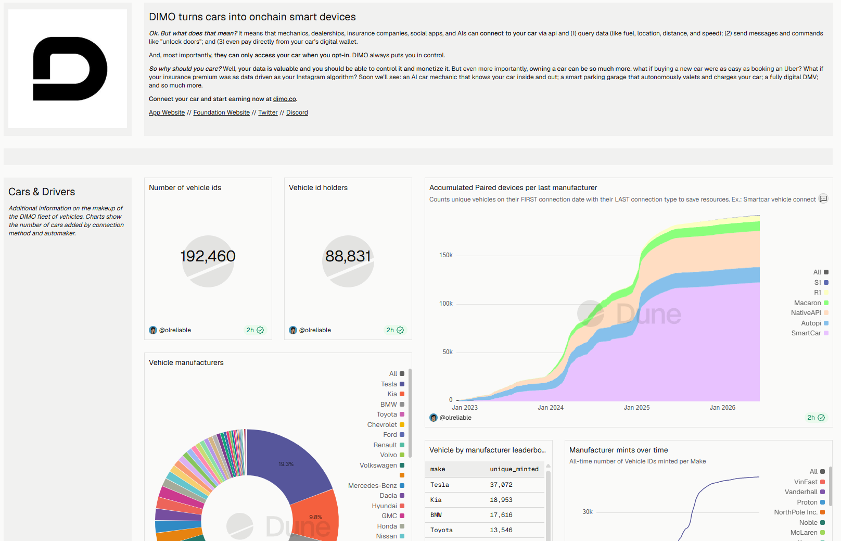Screen dimensions: 841x541
Task: Click the Manufacturer mints legend scrollbar
Action: [x=831, y=485]
